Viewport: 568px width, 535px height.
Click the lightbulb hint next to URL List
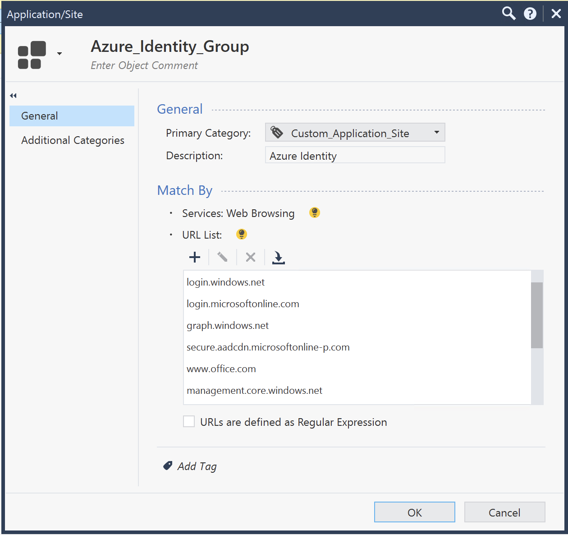coord(242,234)
